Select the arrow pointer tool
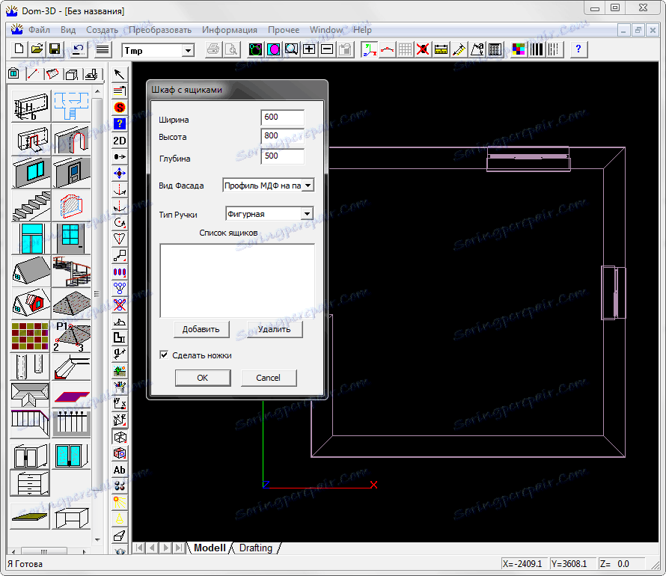Screen dimensions: 666x576 pos(119,74)
